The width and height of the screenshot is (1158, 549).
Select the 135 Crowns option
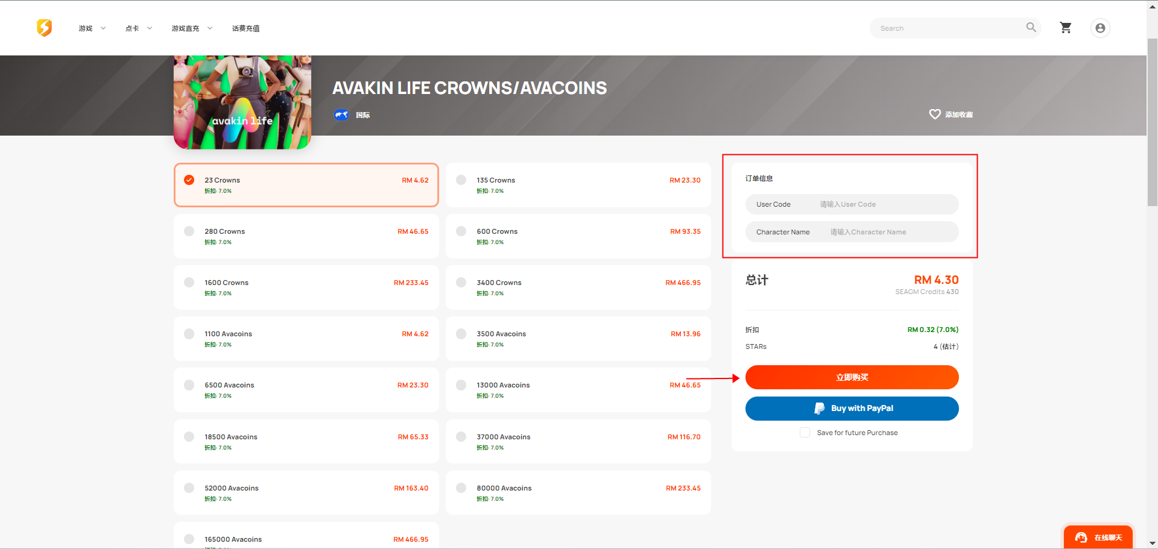578,185
